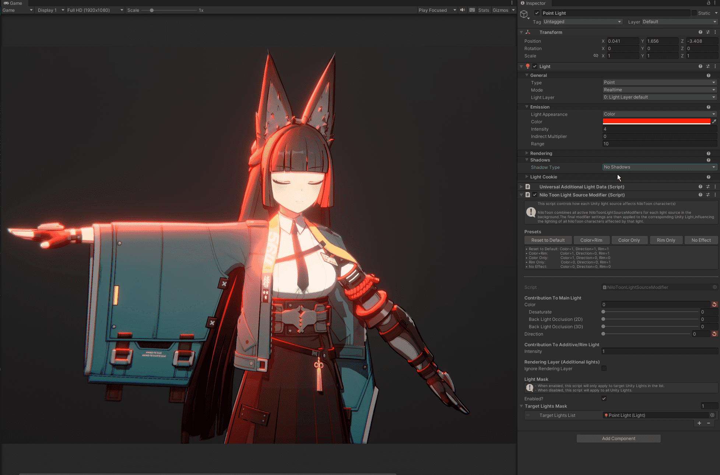The height and width of the screenshot is (475, 720).
Task: Add element to Target Lights List
Action: click(699, 423)
